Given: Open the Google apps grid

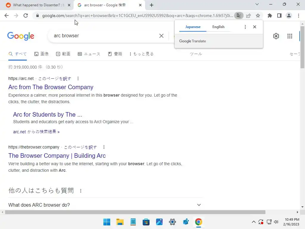Looking at the screenshot, I should coord(290,36).
